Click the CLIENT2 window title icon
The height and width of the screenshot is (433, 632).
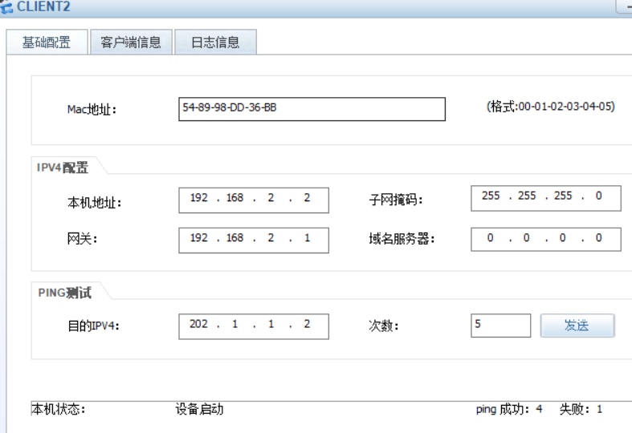(x=6, y=6)
